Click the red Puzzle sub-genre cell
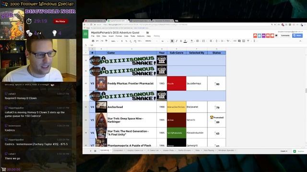 pyautogui.click(x=177, y=84)
